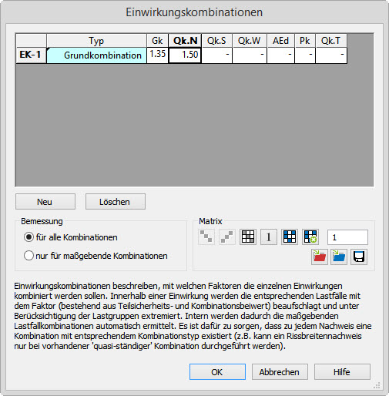This screenshot has height=396, width=389.
Task: Click the Löschen button
Action: point(116,202)
